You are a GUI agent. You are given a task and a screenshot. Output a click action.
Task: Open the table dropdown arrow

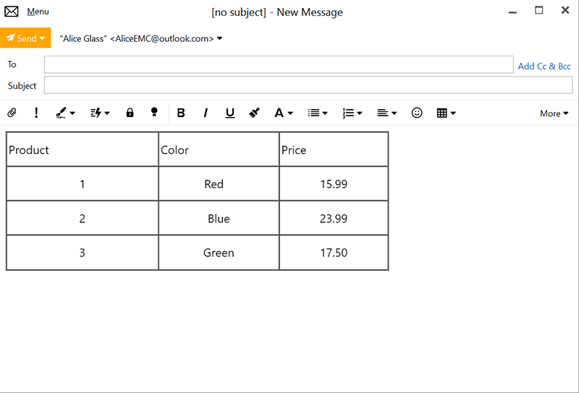453,113
